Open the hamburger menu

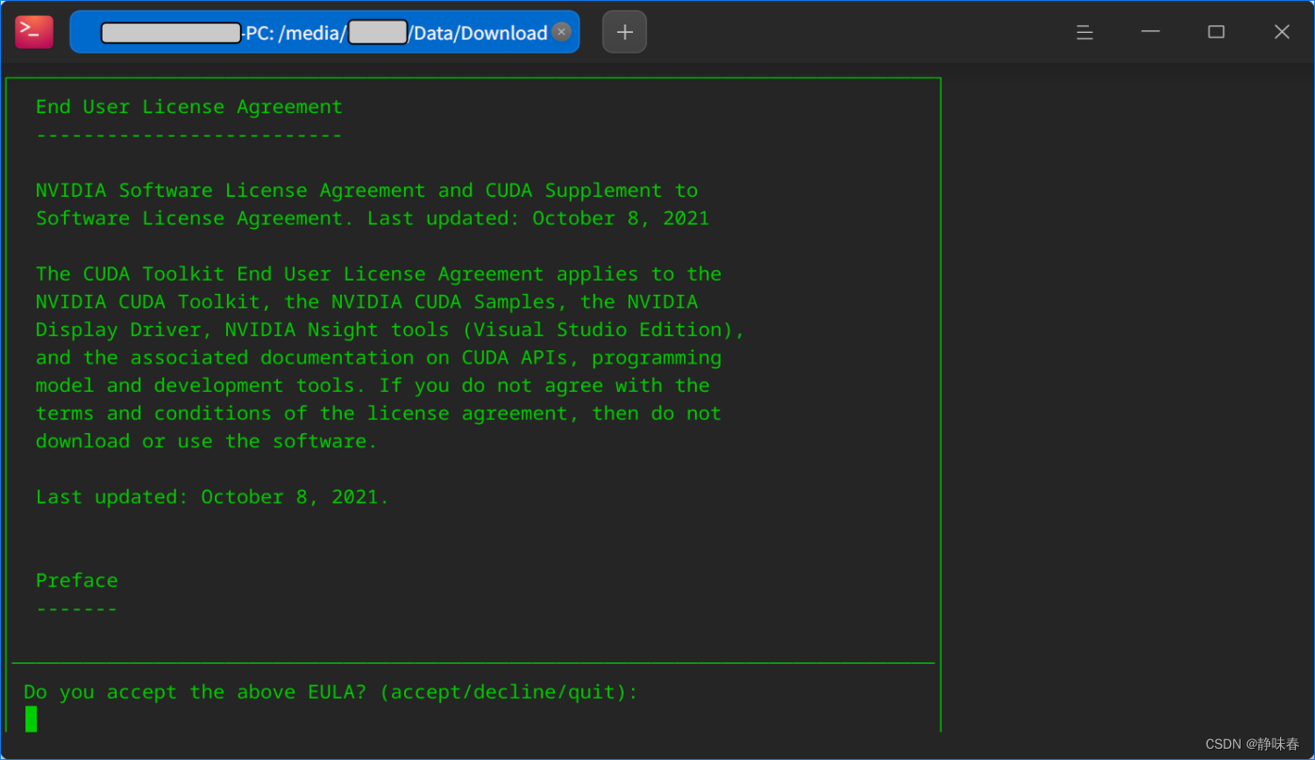(1084, 32)
